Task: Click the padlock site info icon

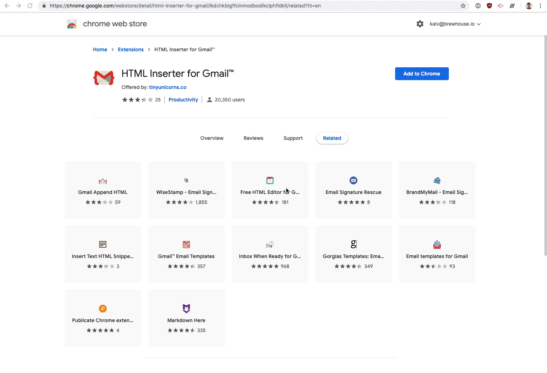Action: [44, 6]
